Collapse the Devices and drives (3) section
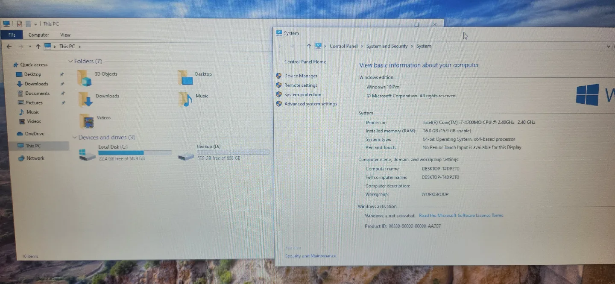Viewport: 615px width, 284px height. click(x=75, y=137)
